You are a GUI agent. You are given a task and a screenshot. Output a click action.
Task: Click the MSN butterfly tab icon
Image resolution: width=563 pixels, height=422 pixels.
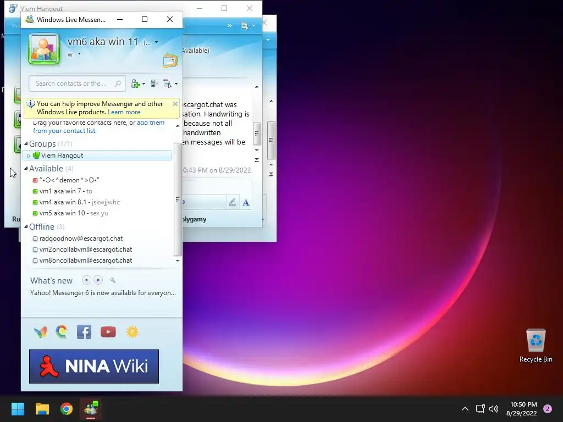pyautogui.click(x=40, y=332)
